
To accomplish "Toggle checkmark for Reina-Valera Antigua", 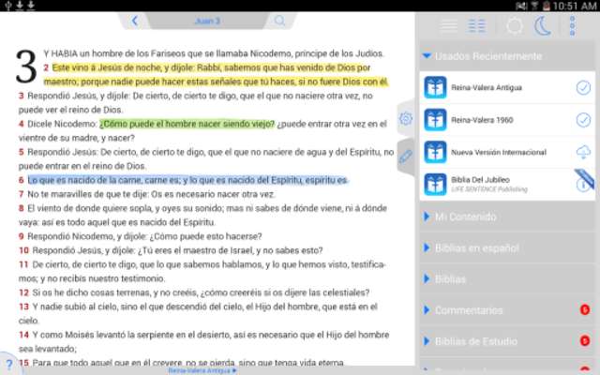I will pyautogui.click(x=582, y=88).
